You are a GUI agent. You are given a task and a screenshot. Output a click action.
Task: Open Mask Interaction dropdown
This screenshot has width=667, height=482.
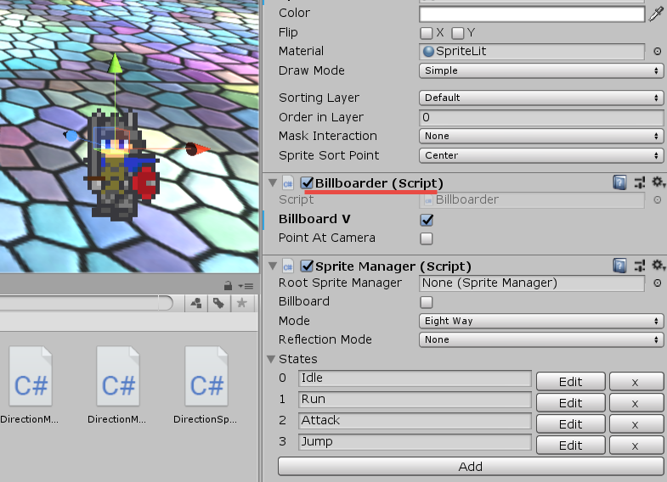pos(541,136)
